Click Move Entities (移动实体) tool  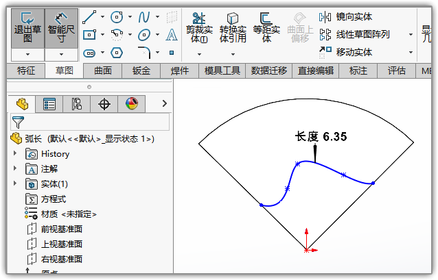click(x=346, y=52)
